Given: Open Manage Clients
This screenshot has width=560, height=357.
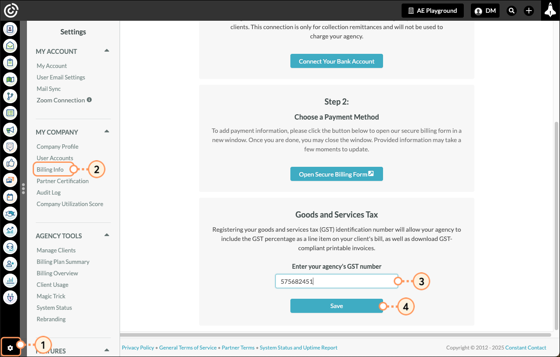Looking at the screenshot, I should (x=56, y=250).
